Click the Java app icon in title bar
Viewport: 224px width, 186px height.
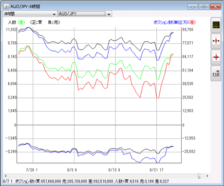6,6
